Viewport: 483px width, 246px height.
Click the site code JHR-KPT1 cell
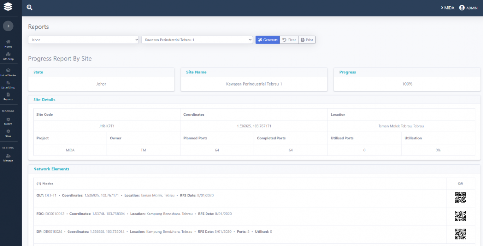(106, 126)
